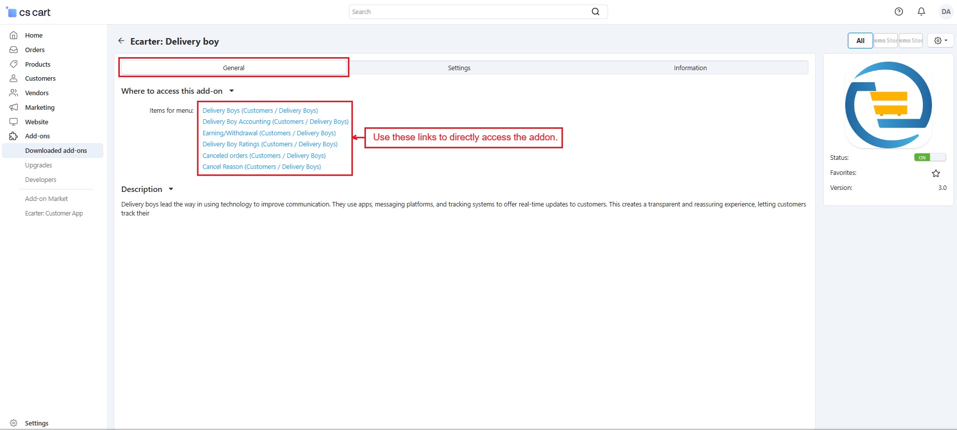Click the Orders inbox icon
957x430 pixels.
[14, 50]
